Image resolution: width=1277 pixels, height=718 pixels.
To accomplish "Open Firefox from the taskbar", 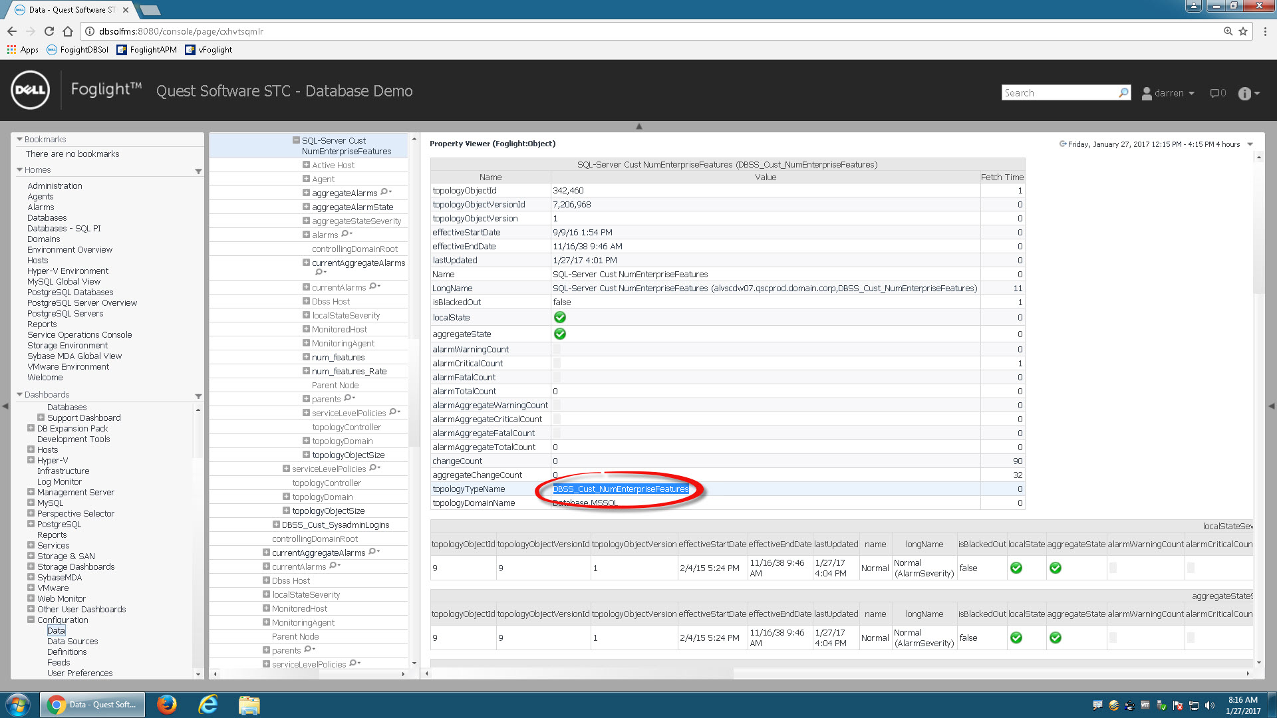I will click(x=166, y=704).
